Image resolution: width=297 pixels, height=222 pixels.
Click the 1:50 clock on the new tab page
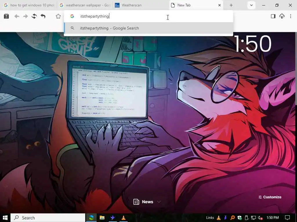[253, 44]
